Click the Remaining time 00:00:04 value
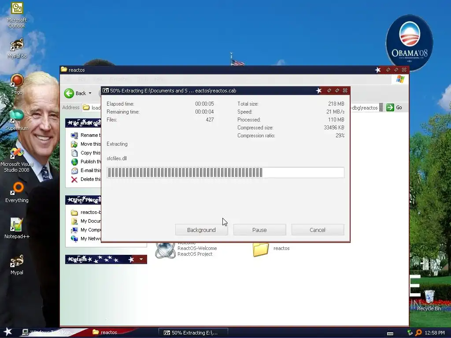Image resolution: width=451 pixels, height=338 pixels. 204,112
